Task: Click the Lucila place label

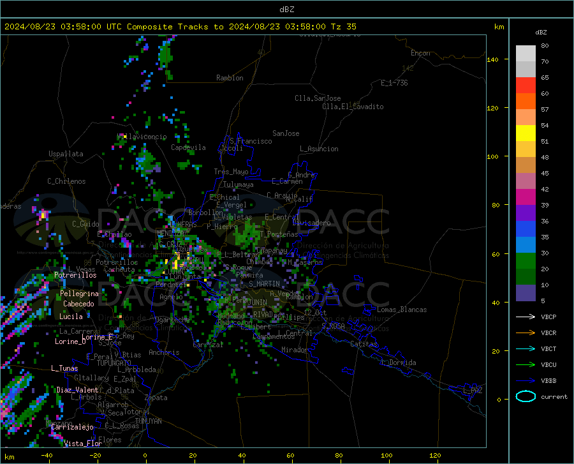Action: point(71,317)
